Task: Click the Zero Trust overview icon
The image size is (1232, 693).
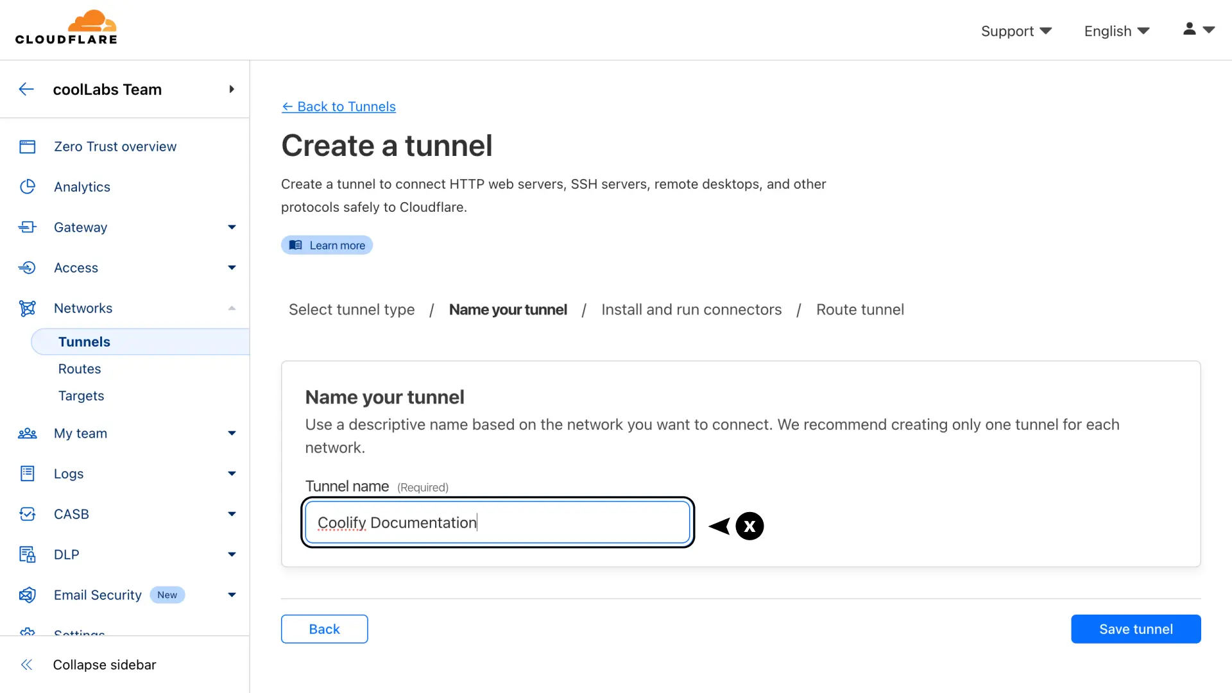Action: point(27,147)
